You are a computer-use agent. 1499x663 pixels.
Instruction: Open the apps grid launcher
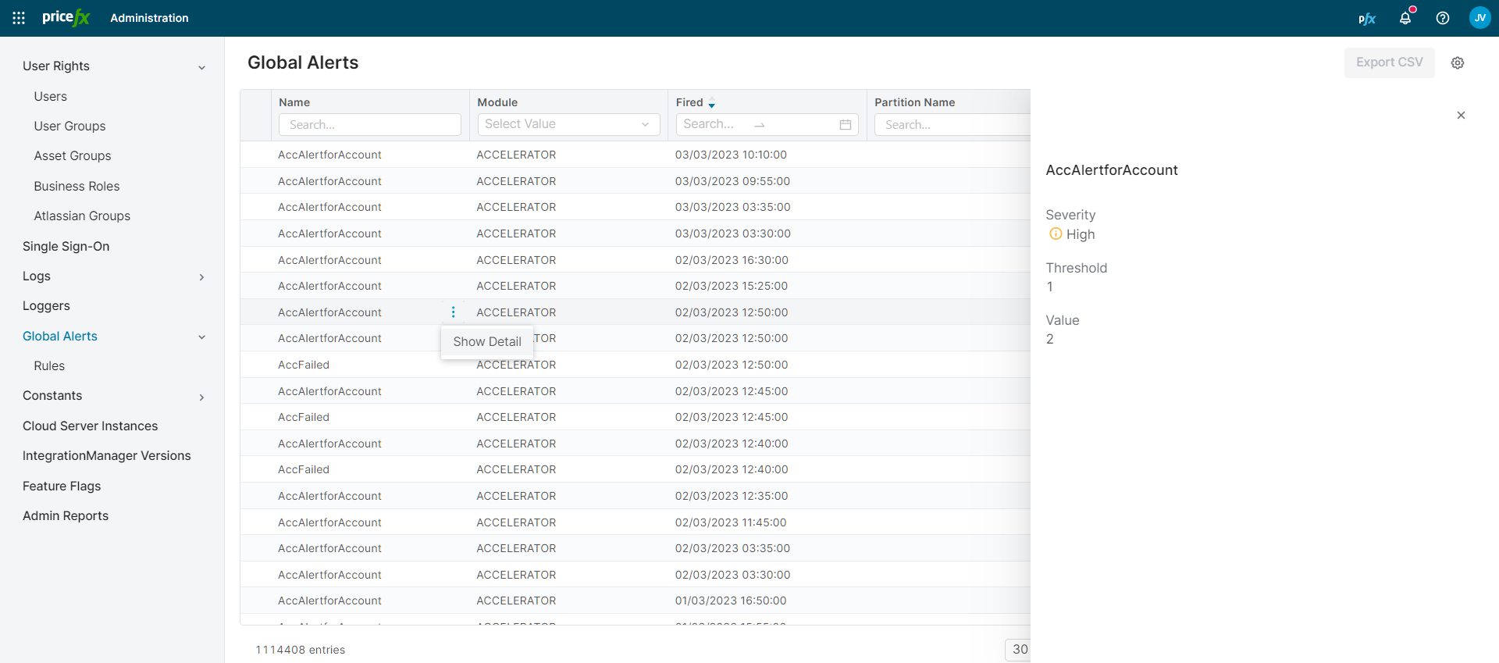click(19, 18)
